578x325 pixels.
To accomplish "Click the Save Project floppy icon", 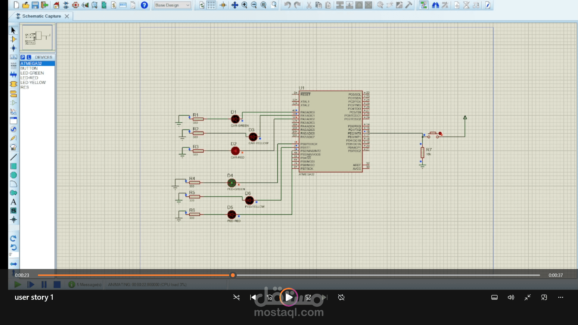I will click(x=35, y=5).
